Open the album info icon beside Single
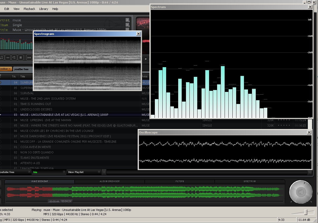Screen dimensions: 318x223 coord(127,25)
